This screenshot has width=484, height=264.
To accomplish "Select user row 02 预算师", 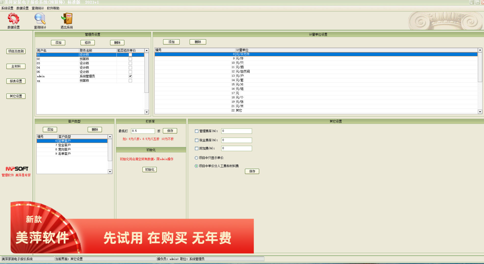I will tap(90, 59).
